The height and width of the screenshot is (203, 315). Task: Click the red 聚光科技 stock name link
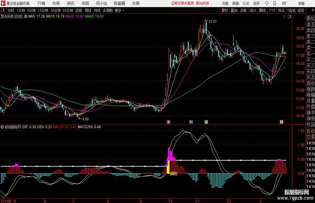pos(203,3)
